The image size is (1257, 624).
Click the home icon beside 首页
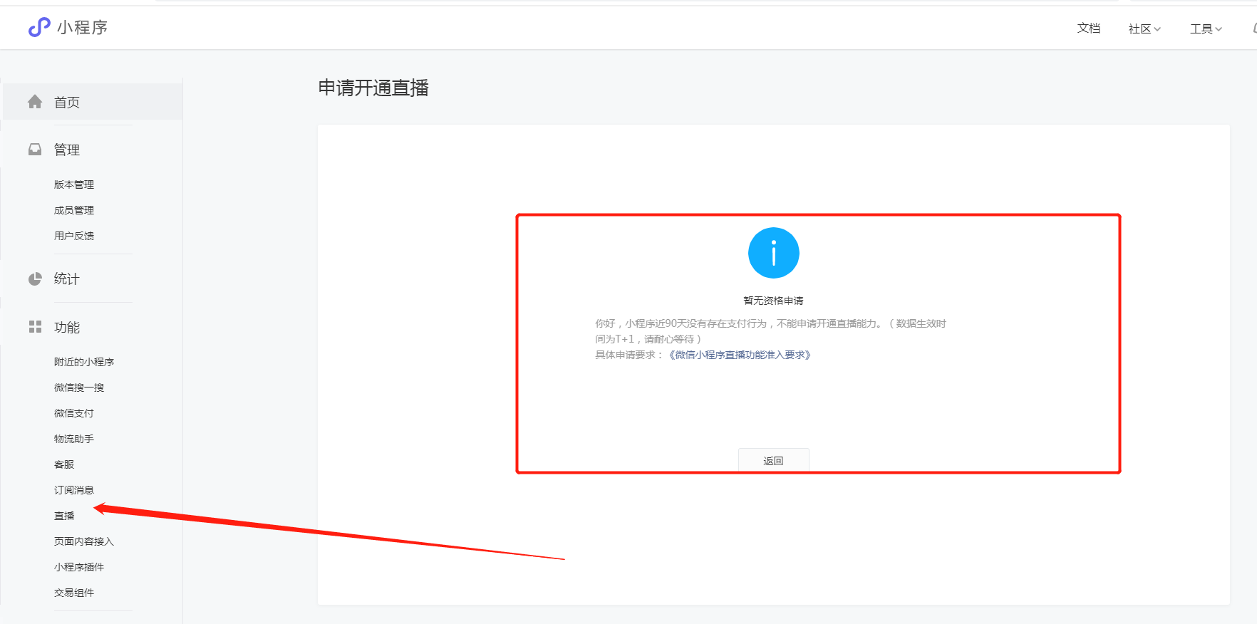coord(35,102)
